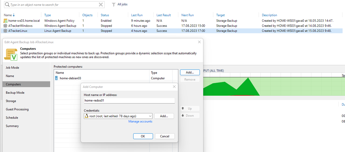The height and width of the screenshot is (152, 345).
Task: Click the Down button
Action: [x=190, y=116]
